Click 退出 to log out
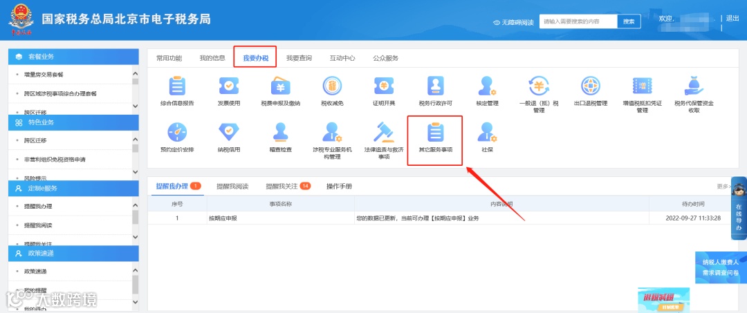This screenshot has width=747, height=313. [x=732, y=19]
